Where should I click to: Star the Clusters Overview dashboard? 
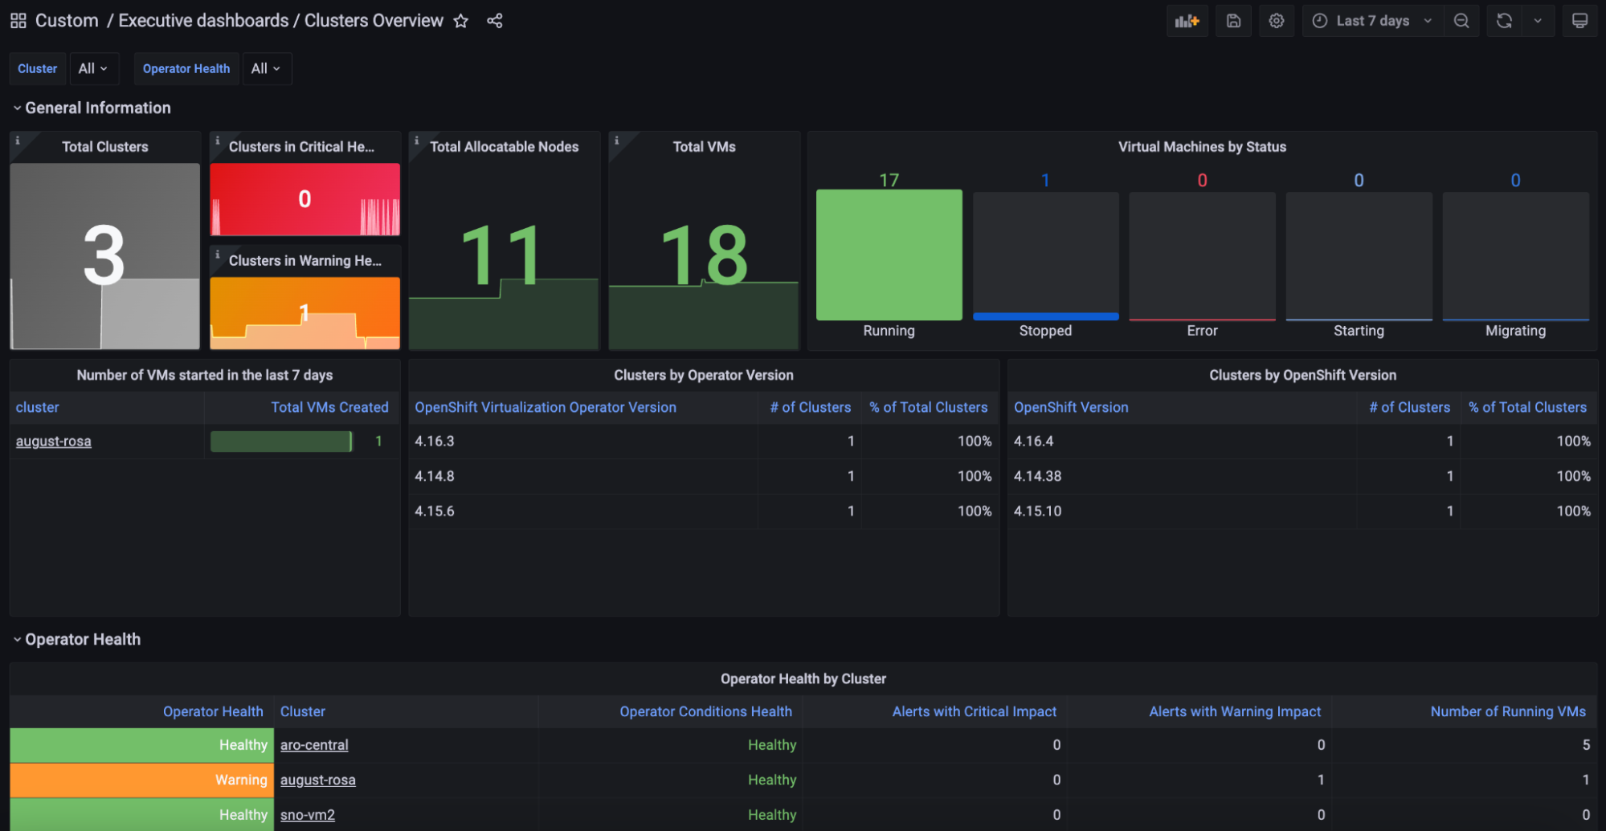pos(460,21)
